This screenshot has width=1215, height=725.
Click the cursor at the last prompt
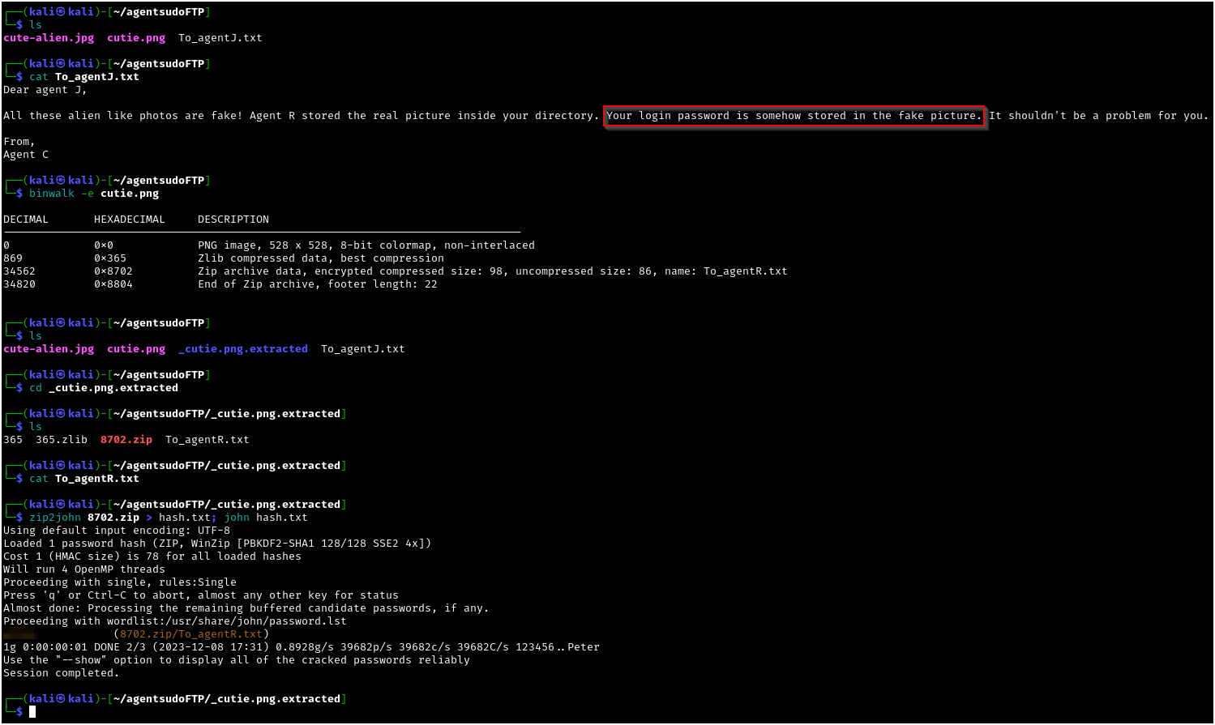tap(32, 712)
